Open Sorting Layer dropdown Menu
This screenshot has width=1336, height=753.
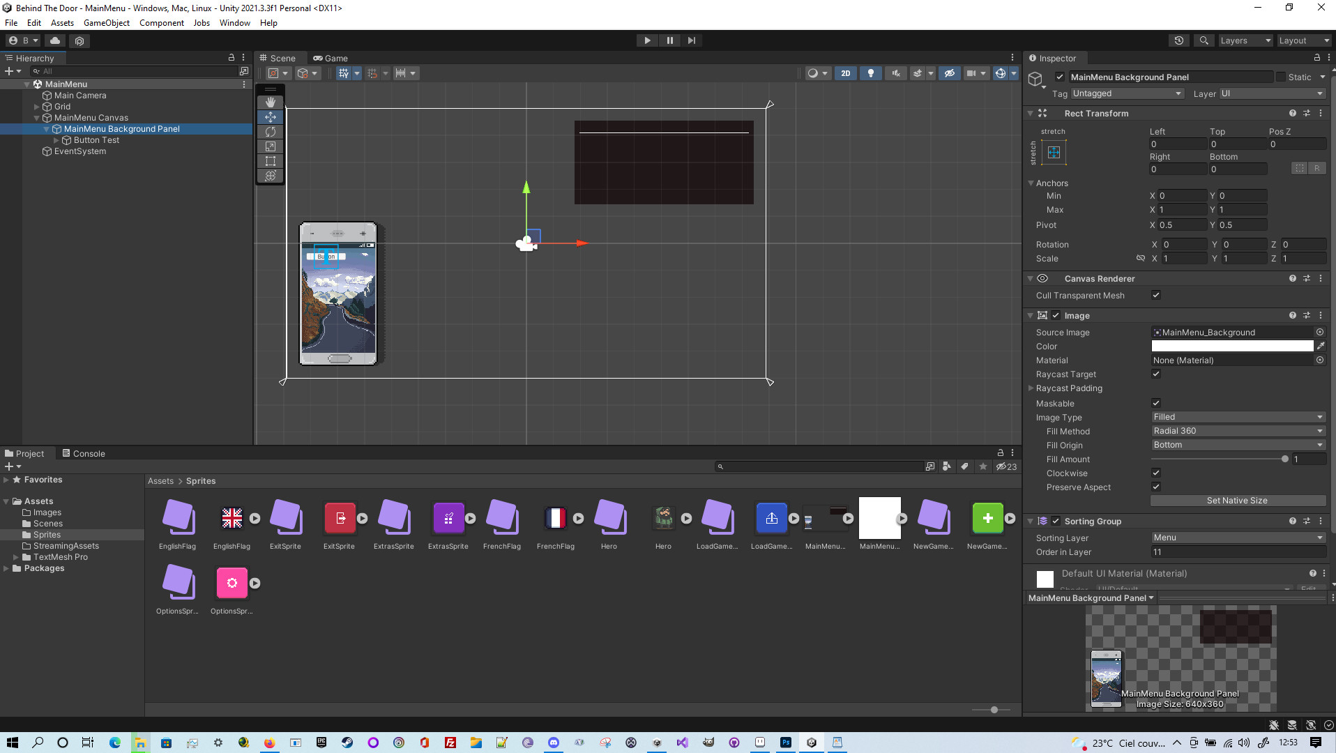tap(1238, 538)
